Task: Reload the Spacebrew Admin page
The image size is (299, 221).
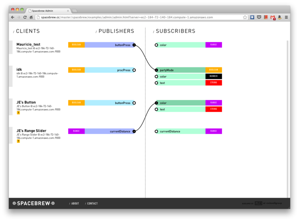Action: (25, 18)
